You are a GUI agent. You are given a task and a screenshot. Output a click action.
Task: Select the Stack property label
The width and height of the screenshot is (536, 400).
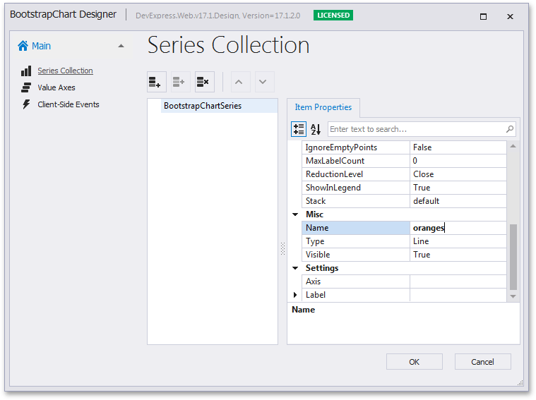355,201
